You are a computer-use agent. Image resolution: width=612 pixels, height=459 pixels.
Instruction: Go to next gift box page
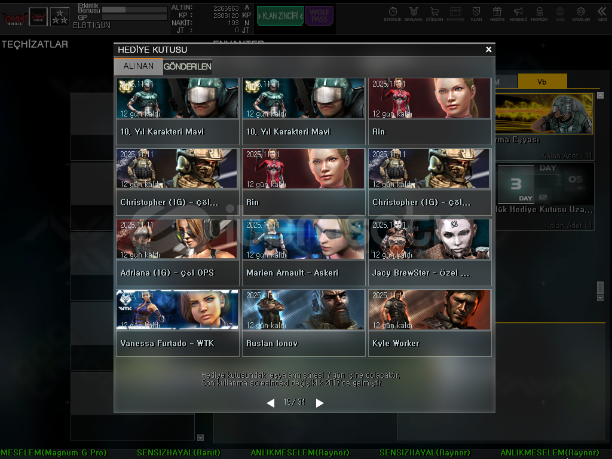pos(320,403)
